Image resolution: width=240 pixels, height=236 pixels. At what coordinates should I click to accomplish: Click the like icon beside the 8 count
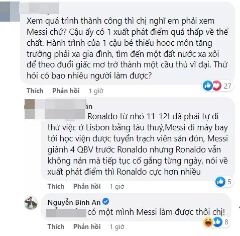pos(218,222)
